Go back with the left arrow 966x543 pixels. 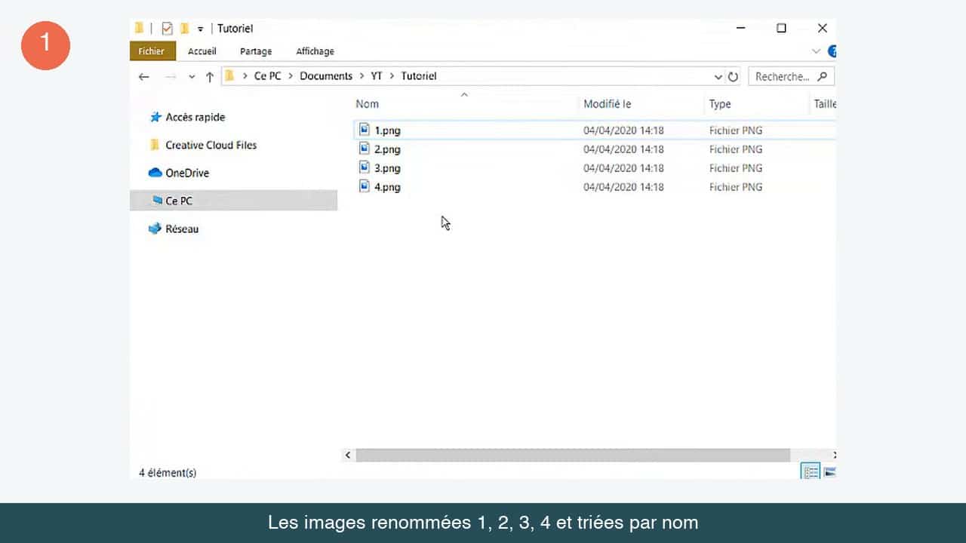(x=144, y=76)
